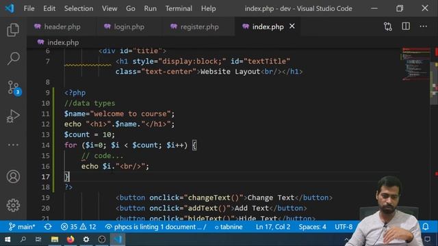
Task: Click line number 9 in gutter
Action: [47, 93]
